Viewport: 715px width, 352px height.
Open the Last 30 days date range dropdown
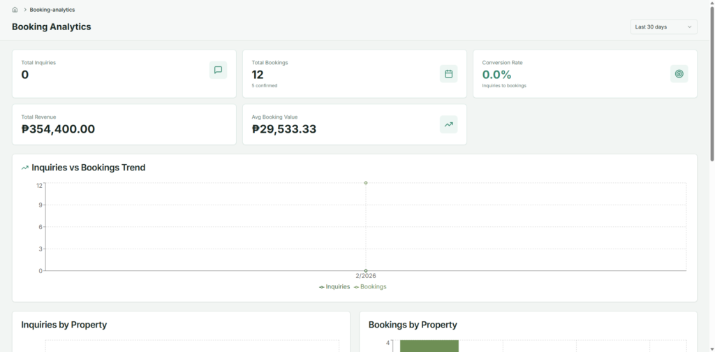point(663,27)
